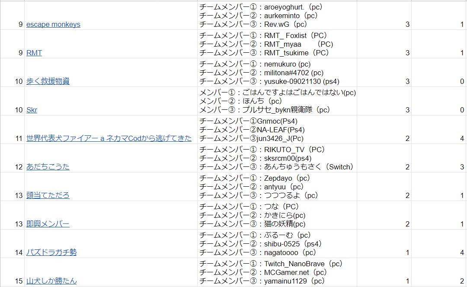Open the 歩く救援物資 team link

(48, 81)
